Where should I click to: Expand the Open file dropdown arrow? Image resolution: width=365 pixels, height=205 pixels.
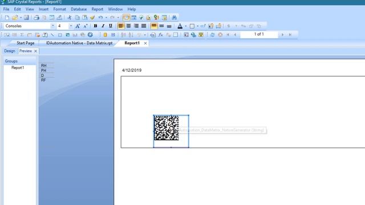[x=21, y=18]
